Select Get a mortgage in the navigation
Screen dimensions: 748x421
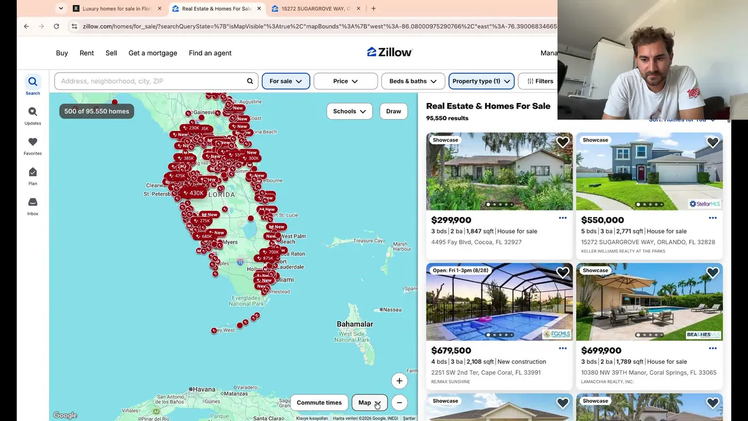(153, 53)
